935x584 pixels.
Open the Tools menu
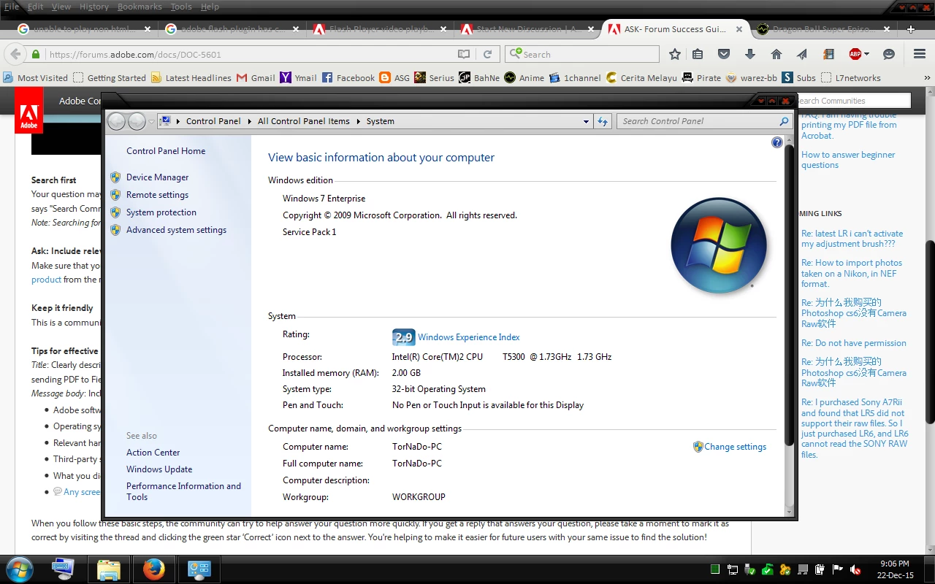181,7
